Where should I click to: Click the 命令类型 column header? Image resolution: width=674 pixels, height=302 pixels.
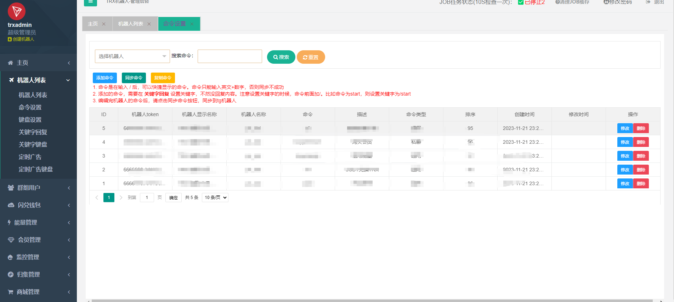[416, 114]
